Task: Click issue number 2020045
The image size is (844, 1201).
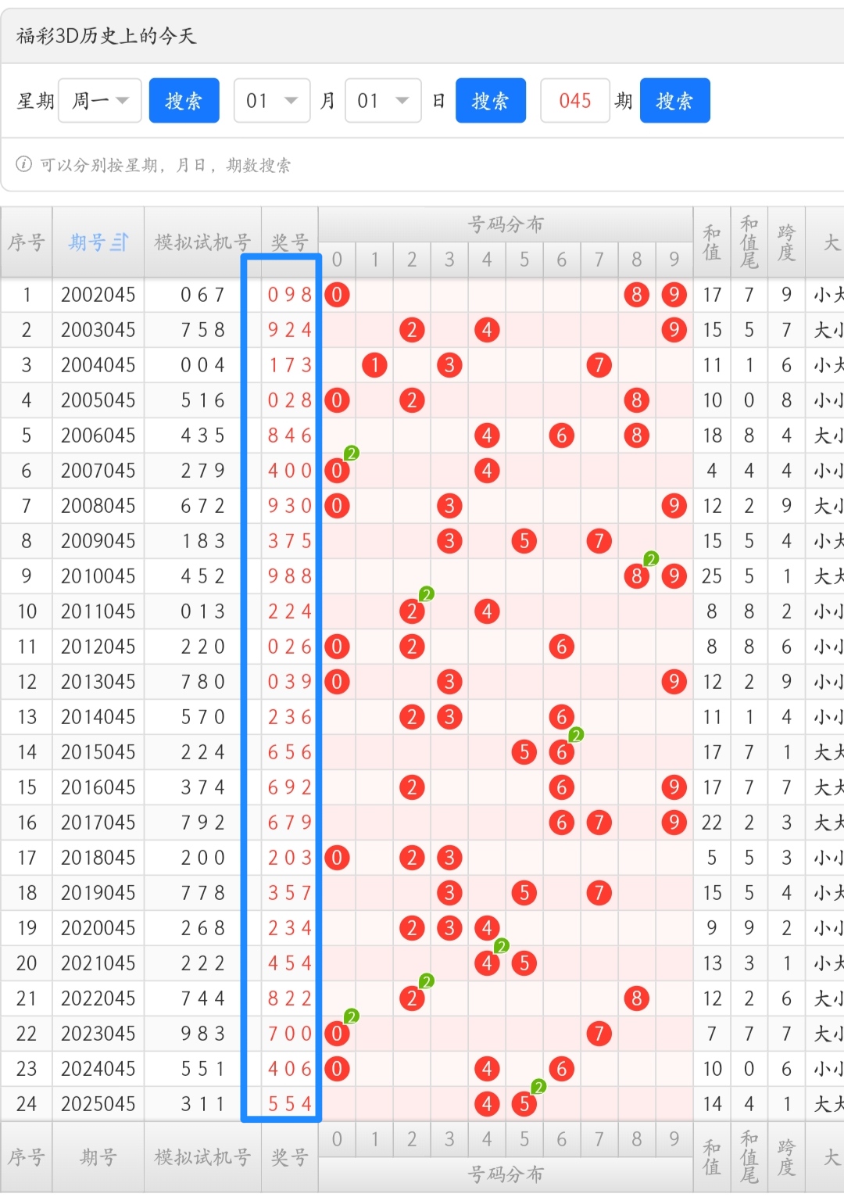Action: (98, 928)
